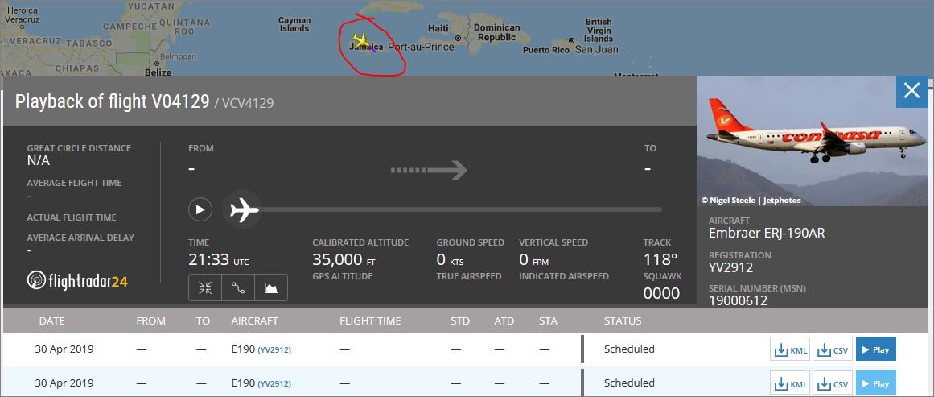Click the Cayman Islands map label
This screenshot has width=934, height=397.
(x=294, y=24)
